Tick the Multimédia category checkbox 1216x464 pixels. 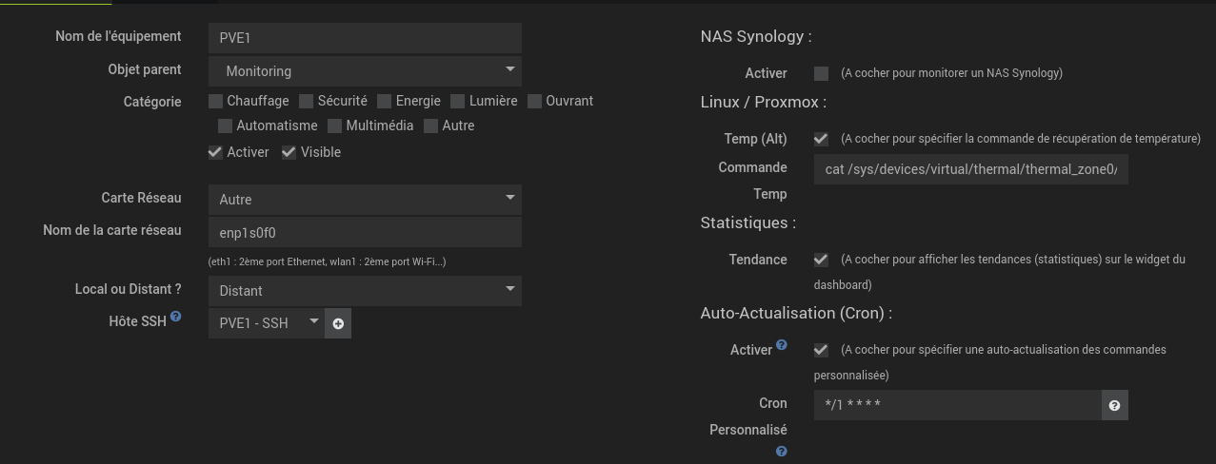334,126
